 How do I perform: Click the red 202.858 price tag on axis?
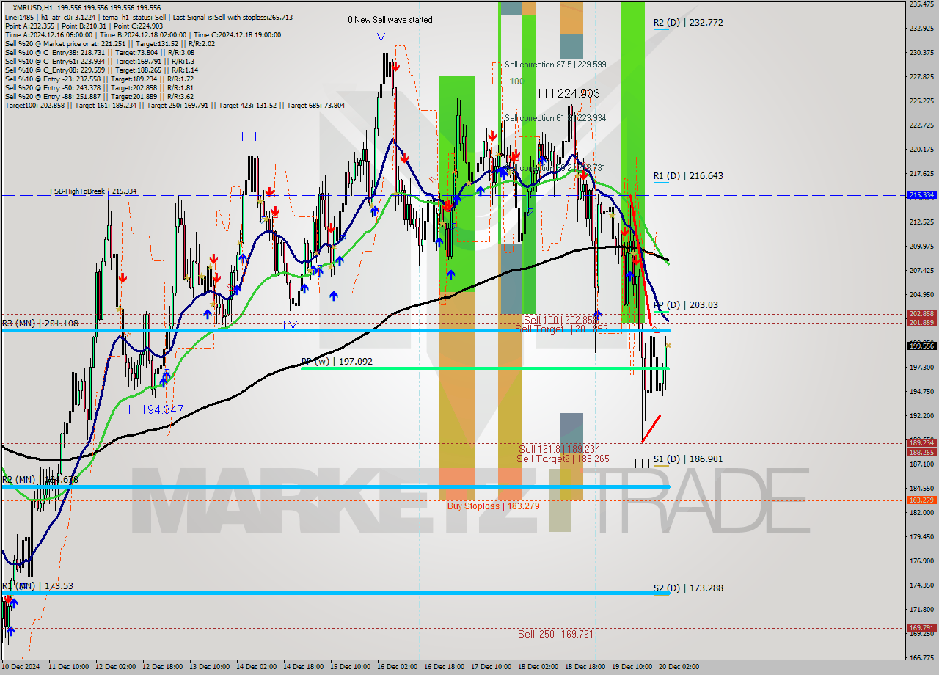(x=921, y=314)
